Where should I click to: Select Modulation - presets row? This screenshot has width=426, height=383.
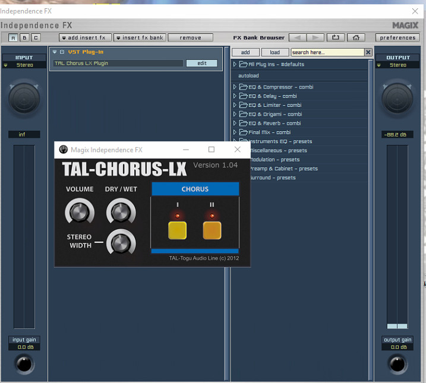[x=308, y=160]
